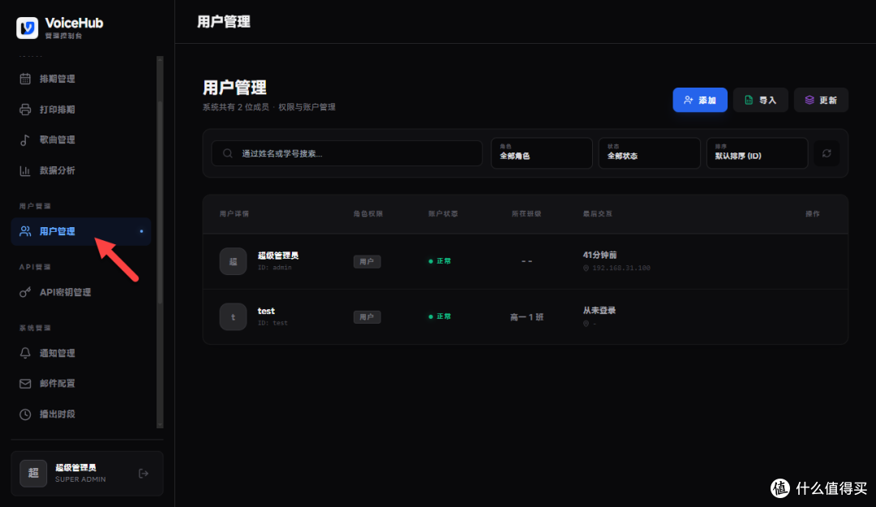Click the 超级管理员 name in the table
Viewport: 876px width, 507px height.
(x=277, y=256)
